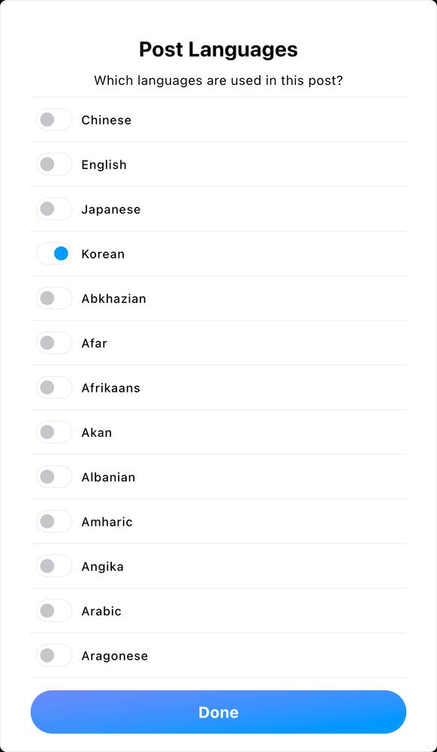437x752 pixels.
Task: Turn on the Afar language switch
Action: [x=53, y=343]
